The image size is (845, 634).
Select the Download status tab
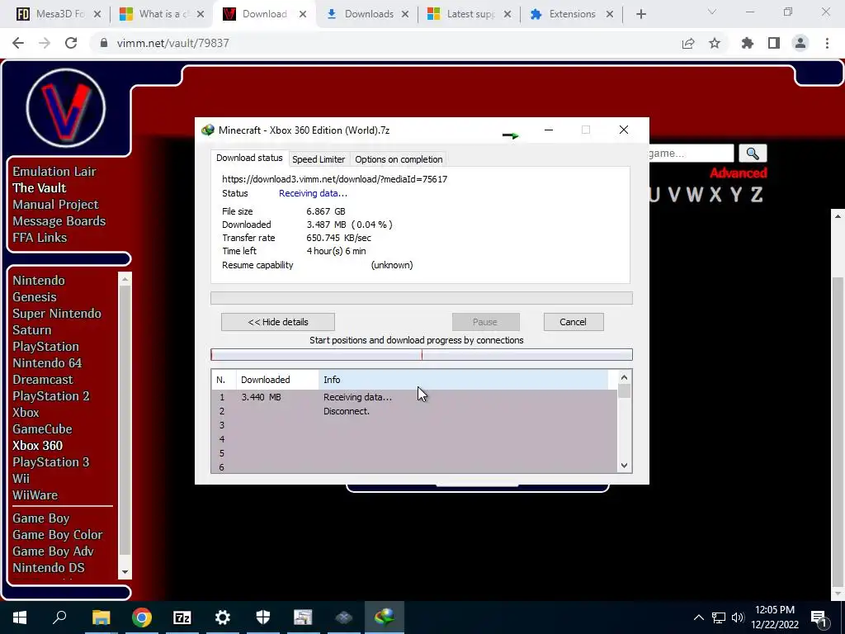[249, 158]
